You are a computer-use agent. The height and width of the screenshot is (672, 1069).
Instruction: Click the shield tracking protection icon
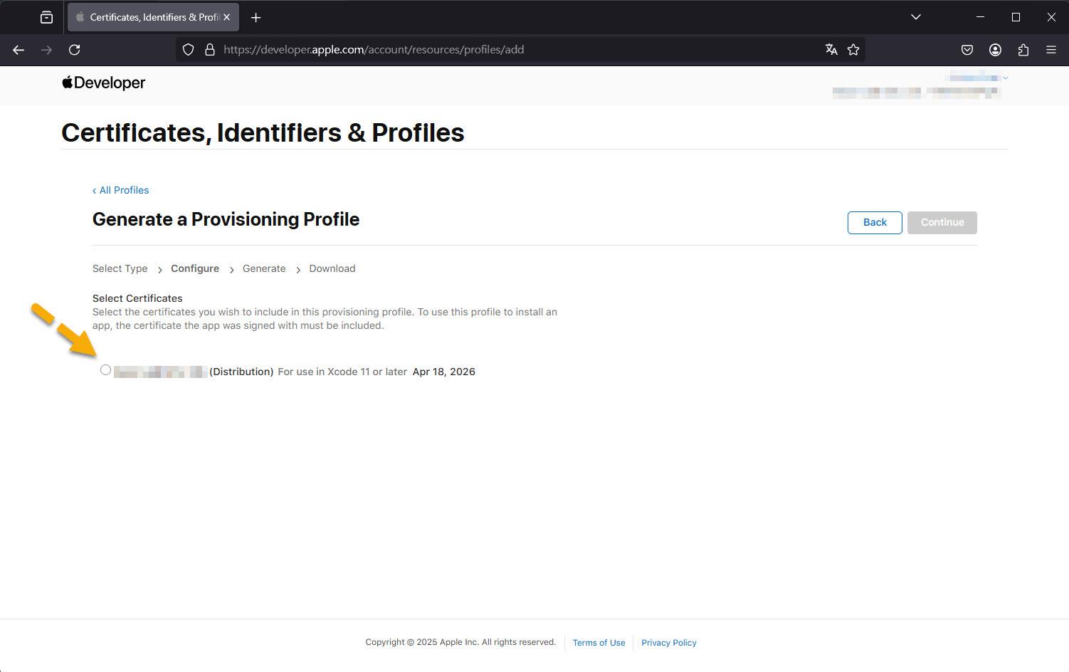pyautogui.click(x=188, y=50)
